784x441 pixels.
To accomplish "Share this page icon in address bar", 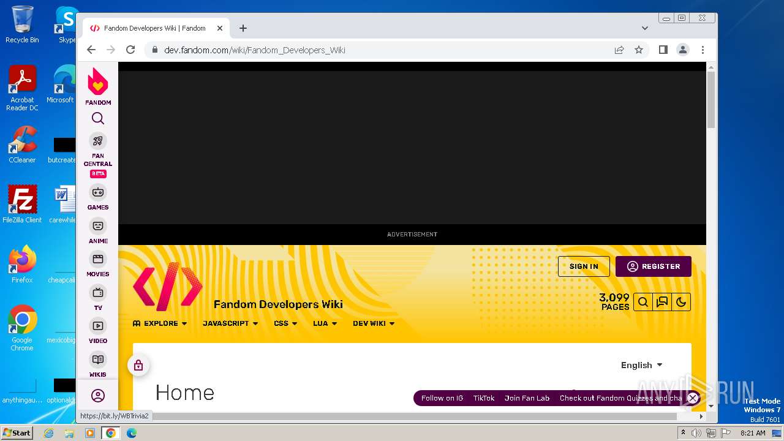I will [x=619, y=50].
